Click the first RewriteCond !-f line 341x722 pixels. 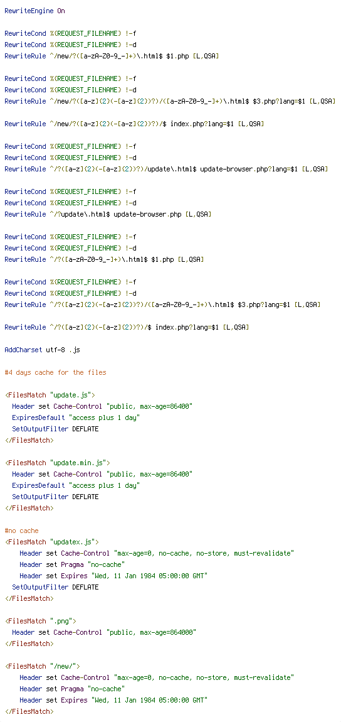pyautogui.click(x=70, y=33)
